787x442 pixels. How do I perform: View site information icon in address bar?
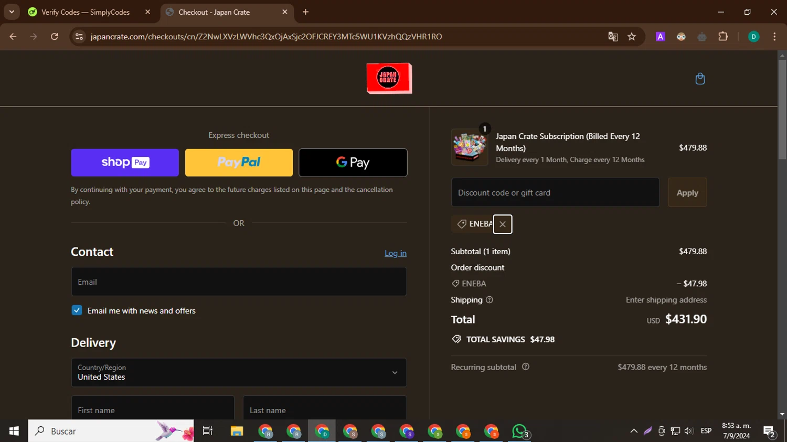tap(79, 37)
